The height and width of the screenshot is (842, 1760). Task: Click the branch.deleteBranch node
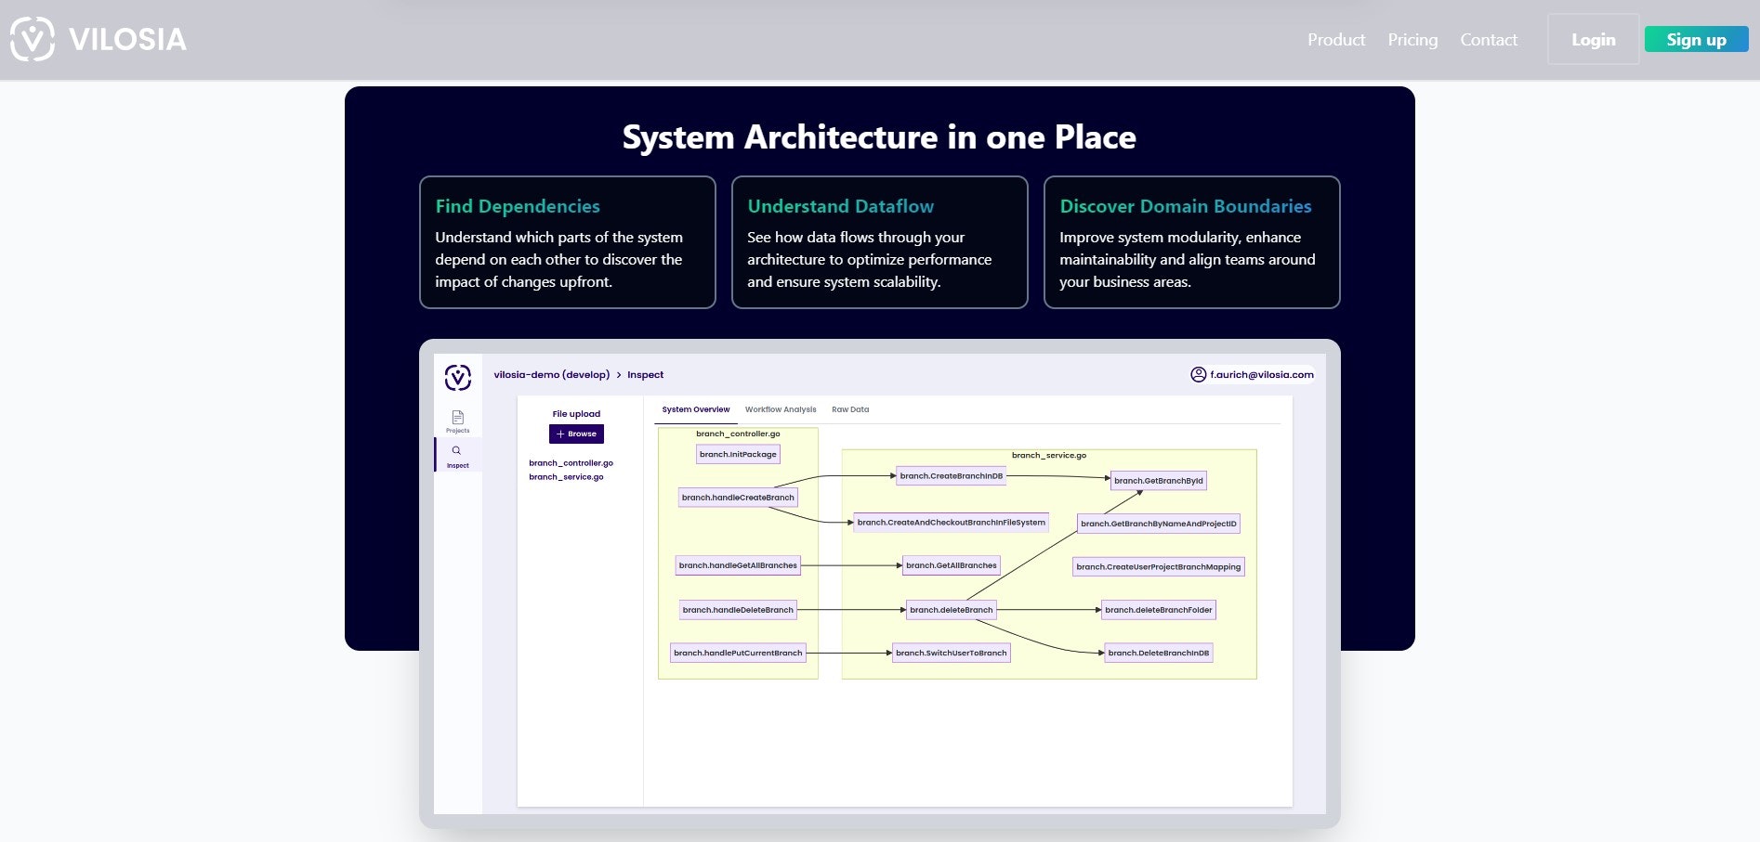click(952, 610)
